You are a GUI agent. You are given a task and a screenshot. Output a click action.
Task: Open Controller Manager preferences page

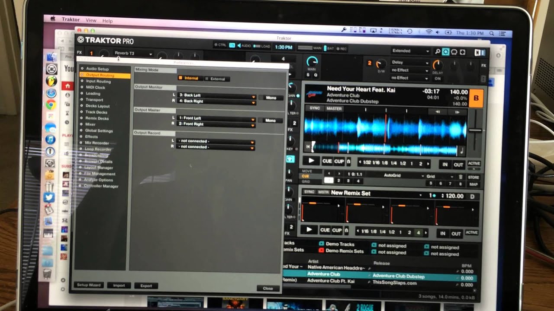point(101,186)
